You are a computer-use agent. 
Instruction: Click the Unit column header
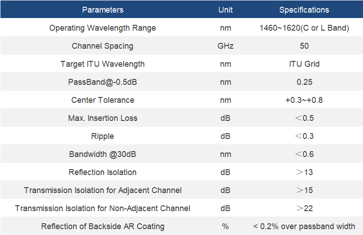[225, 9]
